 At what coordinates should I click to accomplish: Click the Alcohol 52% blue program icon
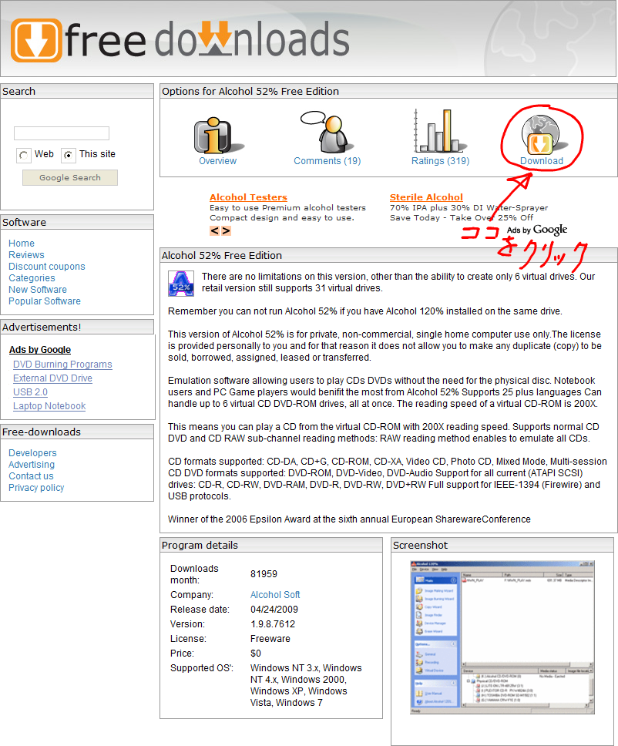point(181,284)
